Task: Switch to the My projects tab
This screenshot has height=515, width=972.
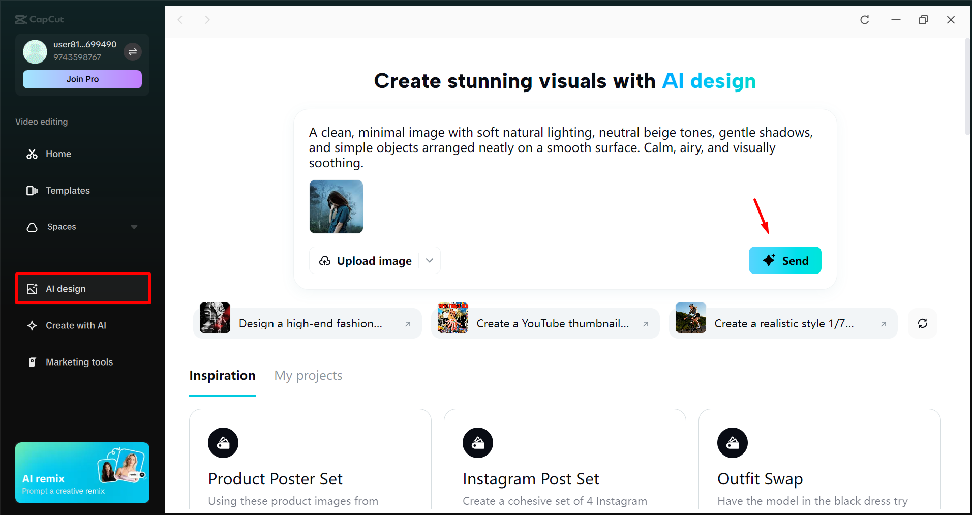Action: click(308, 375)
